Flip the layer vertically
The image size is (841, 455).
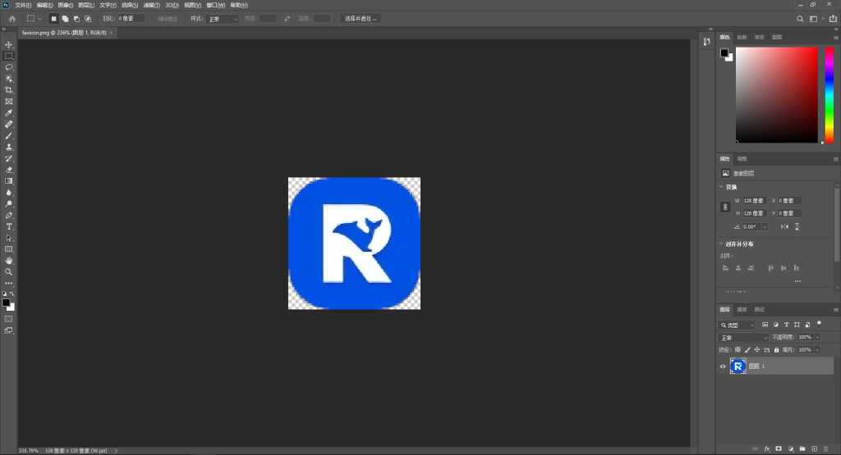[797, 227]
